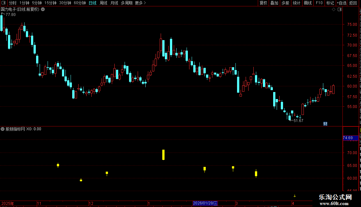This screenshot has width=361, height=207.
Task: Click the 11 month timeline label
Action: point(39,203)
